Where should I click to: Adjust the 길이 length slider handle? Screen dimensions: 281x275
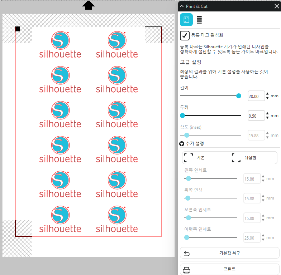click(x=239, y=96)
